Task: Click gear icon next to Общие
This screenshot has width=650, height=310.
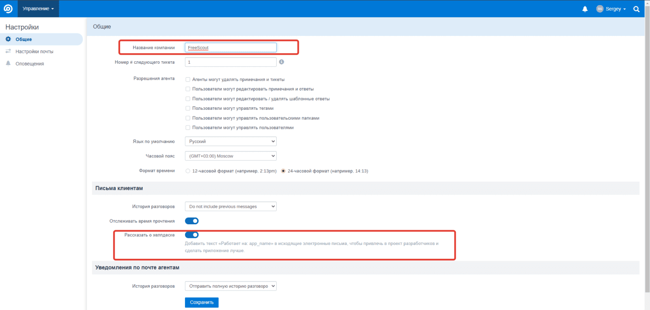Action: pos(8,39)
